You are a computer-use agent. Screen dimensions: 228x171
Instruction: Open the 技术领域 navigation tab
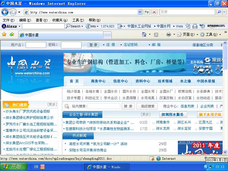click(x=165, y=81)
